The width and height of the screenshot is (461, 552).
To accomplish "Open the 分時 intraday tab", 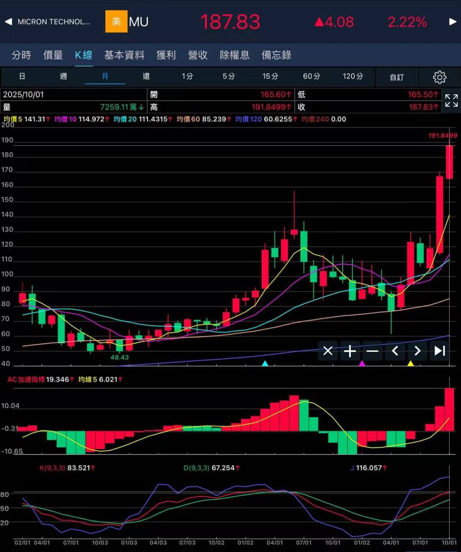I will click(22, 55).
